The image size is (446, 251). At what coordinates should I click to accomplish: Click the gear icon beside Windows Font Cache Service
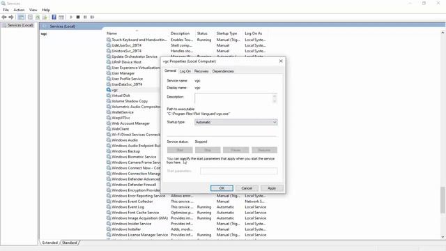point(109,212)
